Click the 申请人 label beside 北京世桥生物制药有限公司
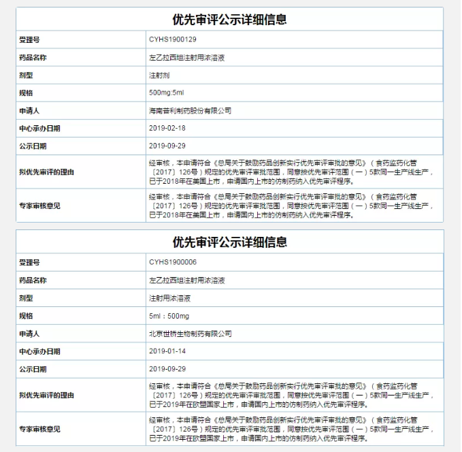The height and width of the screenshot is (452, 462). click(29, 334)
